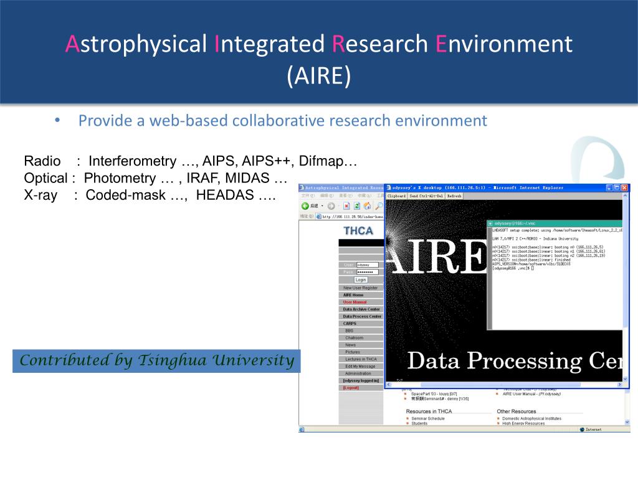
Task: Click the X desktop window title icon
Action: (x=389, y=188)
